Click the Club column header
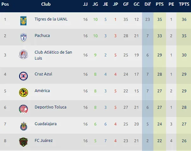Image resolution: width=191 pixels, height=151 pixels. point(46,4)
